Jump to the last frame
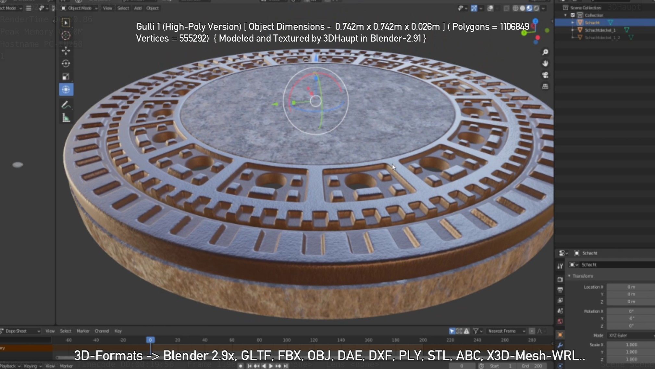 pyautogui.click(x=286, y=366)
